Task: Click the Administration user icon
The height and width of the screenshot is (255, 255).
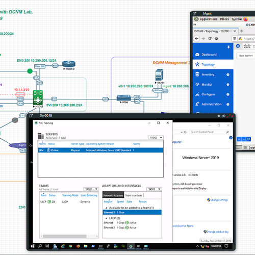Action: 197,104
